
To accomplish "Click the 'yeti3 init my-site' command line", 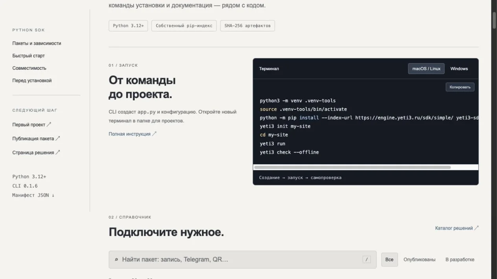I will pyautogui.click(x=285, y=126).
